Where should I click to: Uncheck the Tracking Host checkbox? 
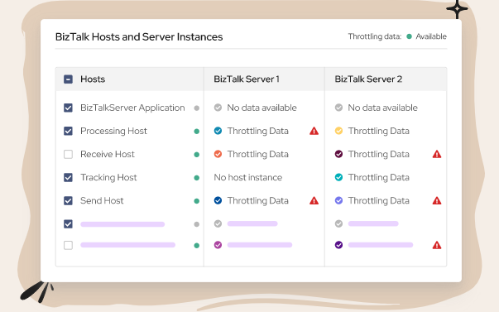click(68, 177)
